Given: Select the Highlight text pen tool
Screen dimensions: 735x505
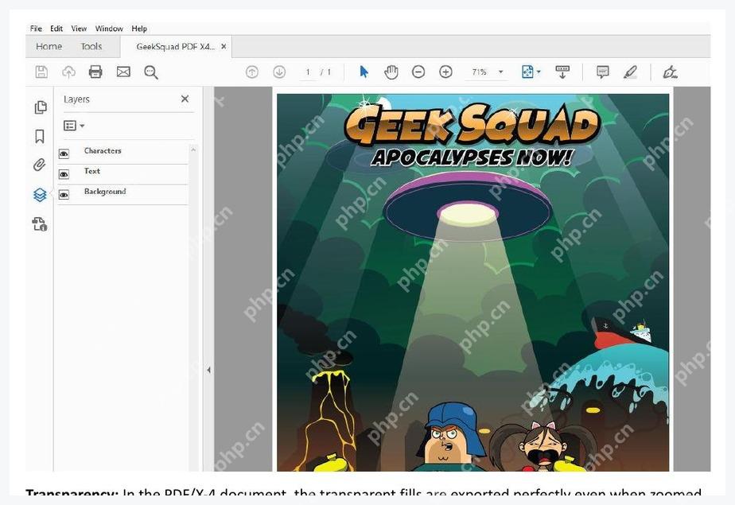Looking at the screenshot, I should point(630,72).
